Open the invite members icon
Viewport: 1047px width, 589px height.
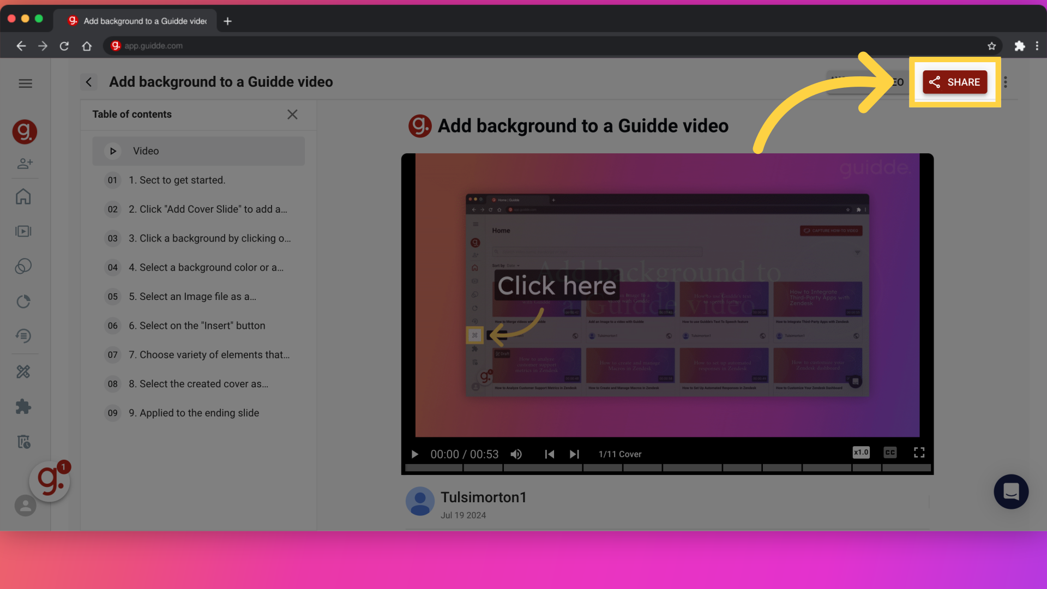tap(25, 163)
